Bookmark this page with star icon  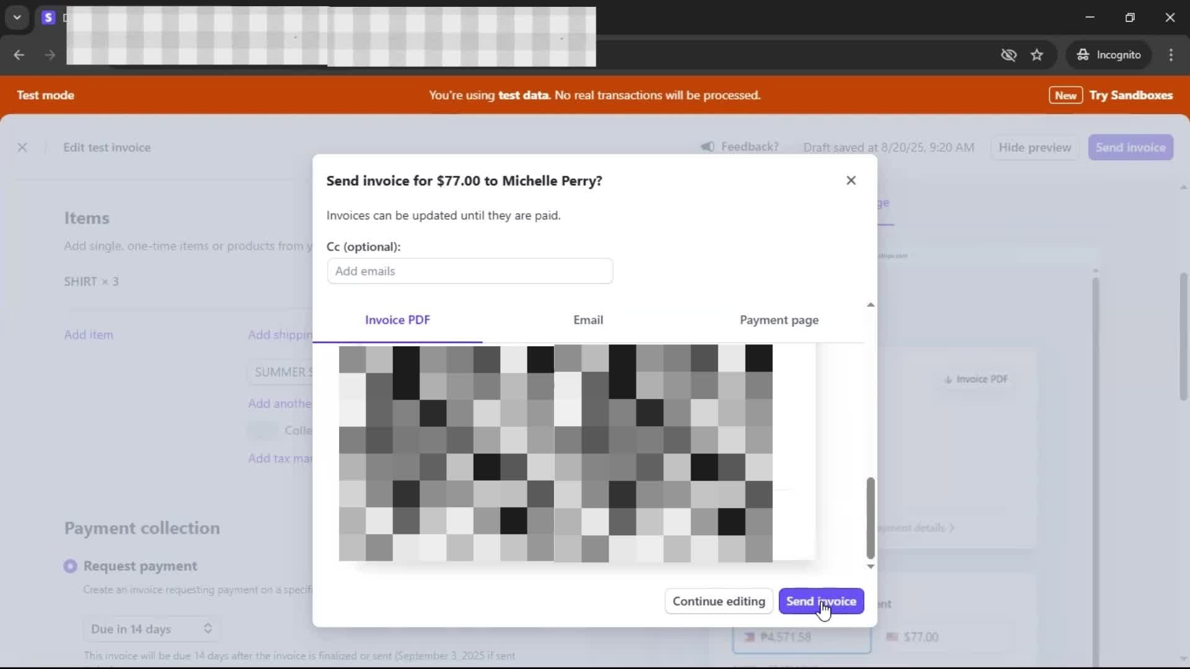click(1037, 55)
